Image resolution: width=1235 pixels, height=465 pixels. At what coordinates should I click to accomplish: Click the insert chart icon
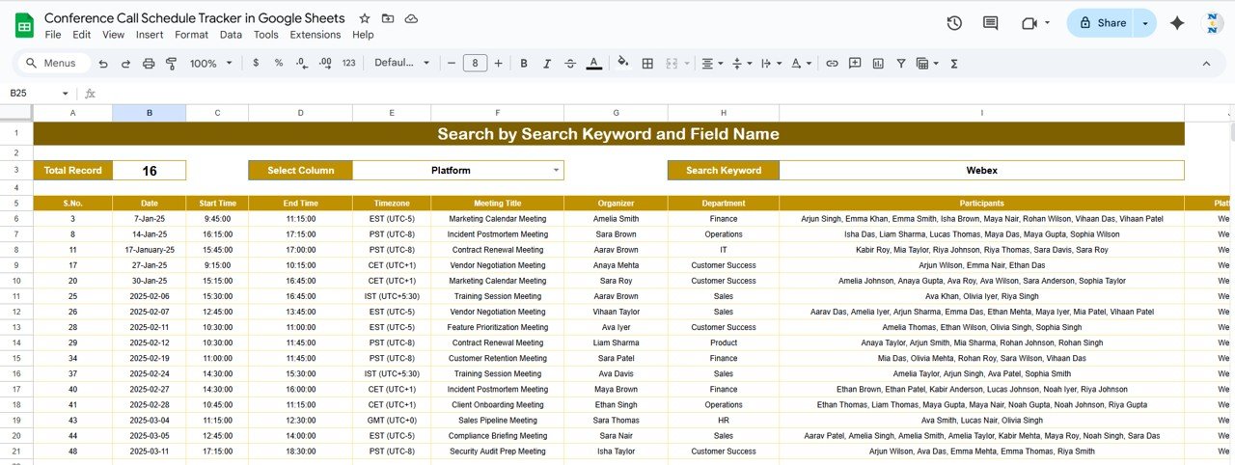878,64
